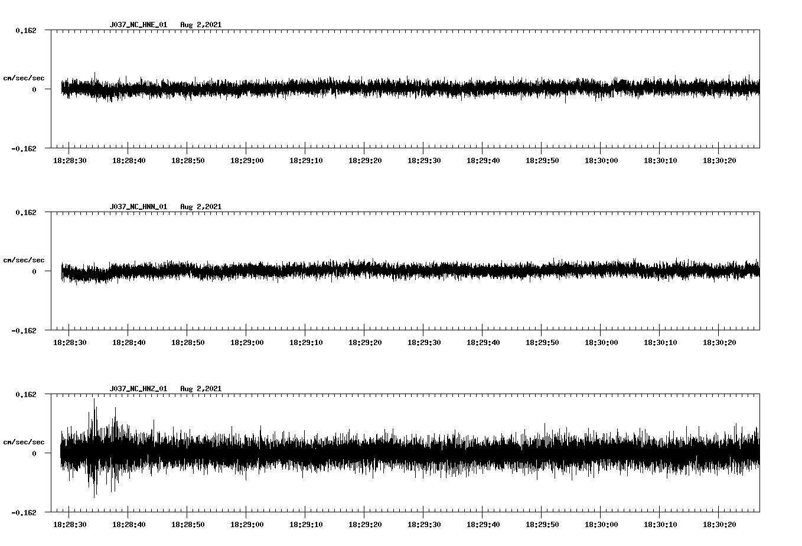Click the 18:29:30 time label under HNN plot

click(424, 343)
